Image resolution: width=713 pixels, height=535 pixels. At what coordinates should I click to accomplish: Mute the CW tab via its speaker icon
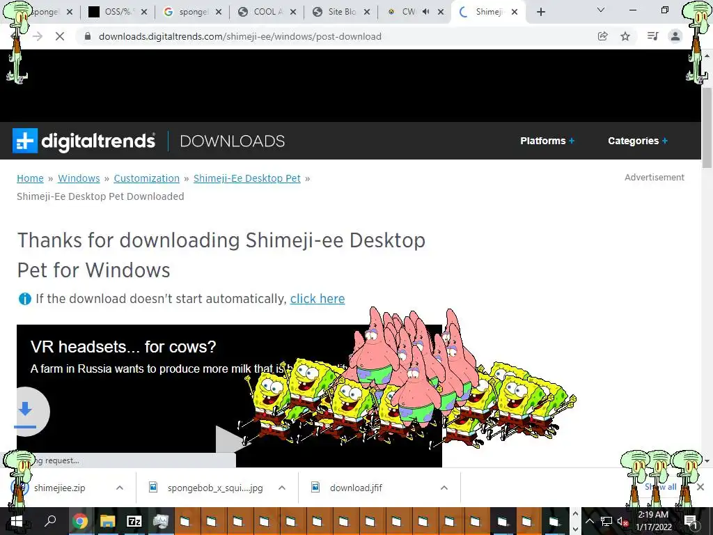425,12
